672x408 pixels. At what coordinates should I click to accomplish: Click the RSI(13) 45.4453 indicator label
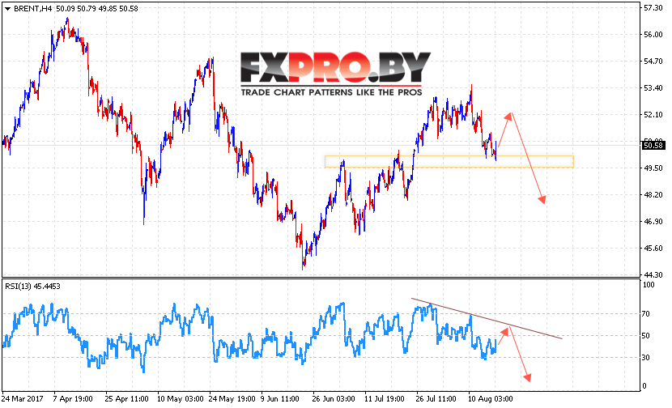pos(32,287)
